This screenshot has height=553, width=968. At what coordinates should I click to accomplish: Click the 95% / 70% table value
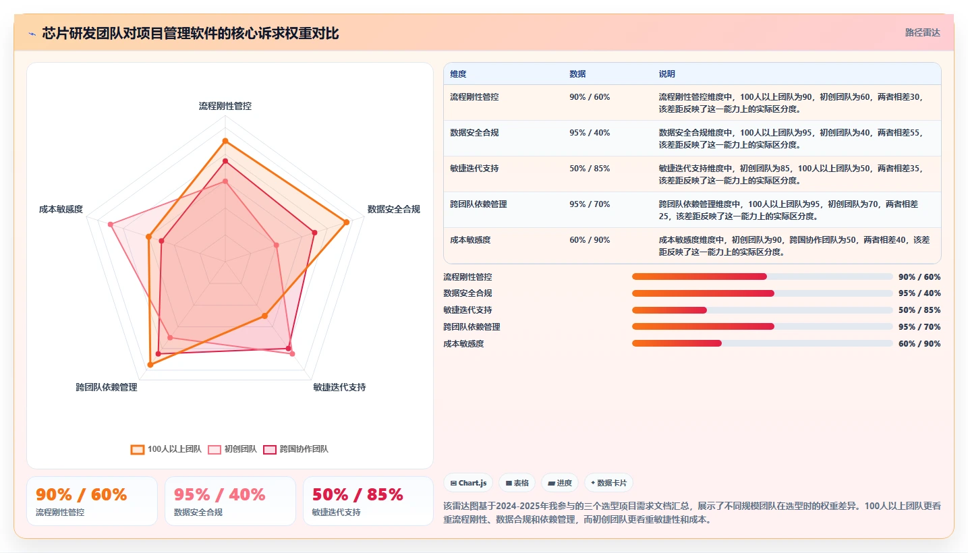tap(590, 204)
